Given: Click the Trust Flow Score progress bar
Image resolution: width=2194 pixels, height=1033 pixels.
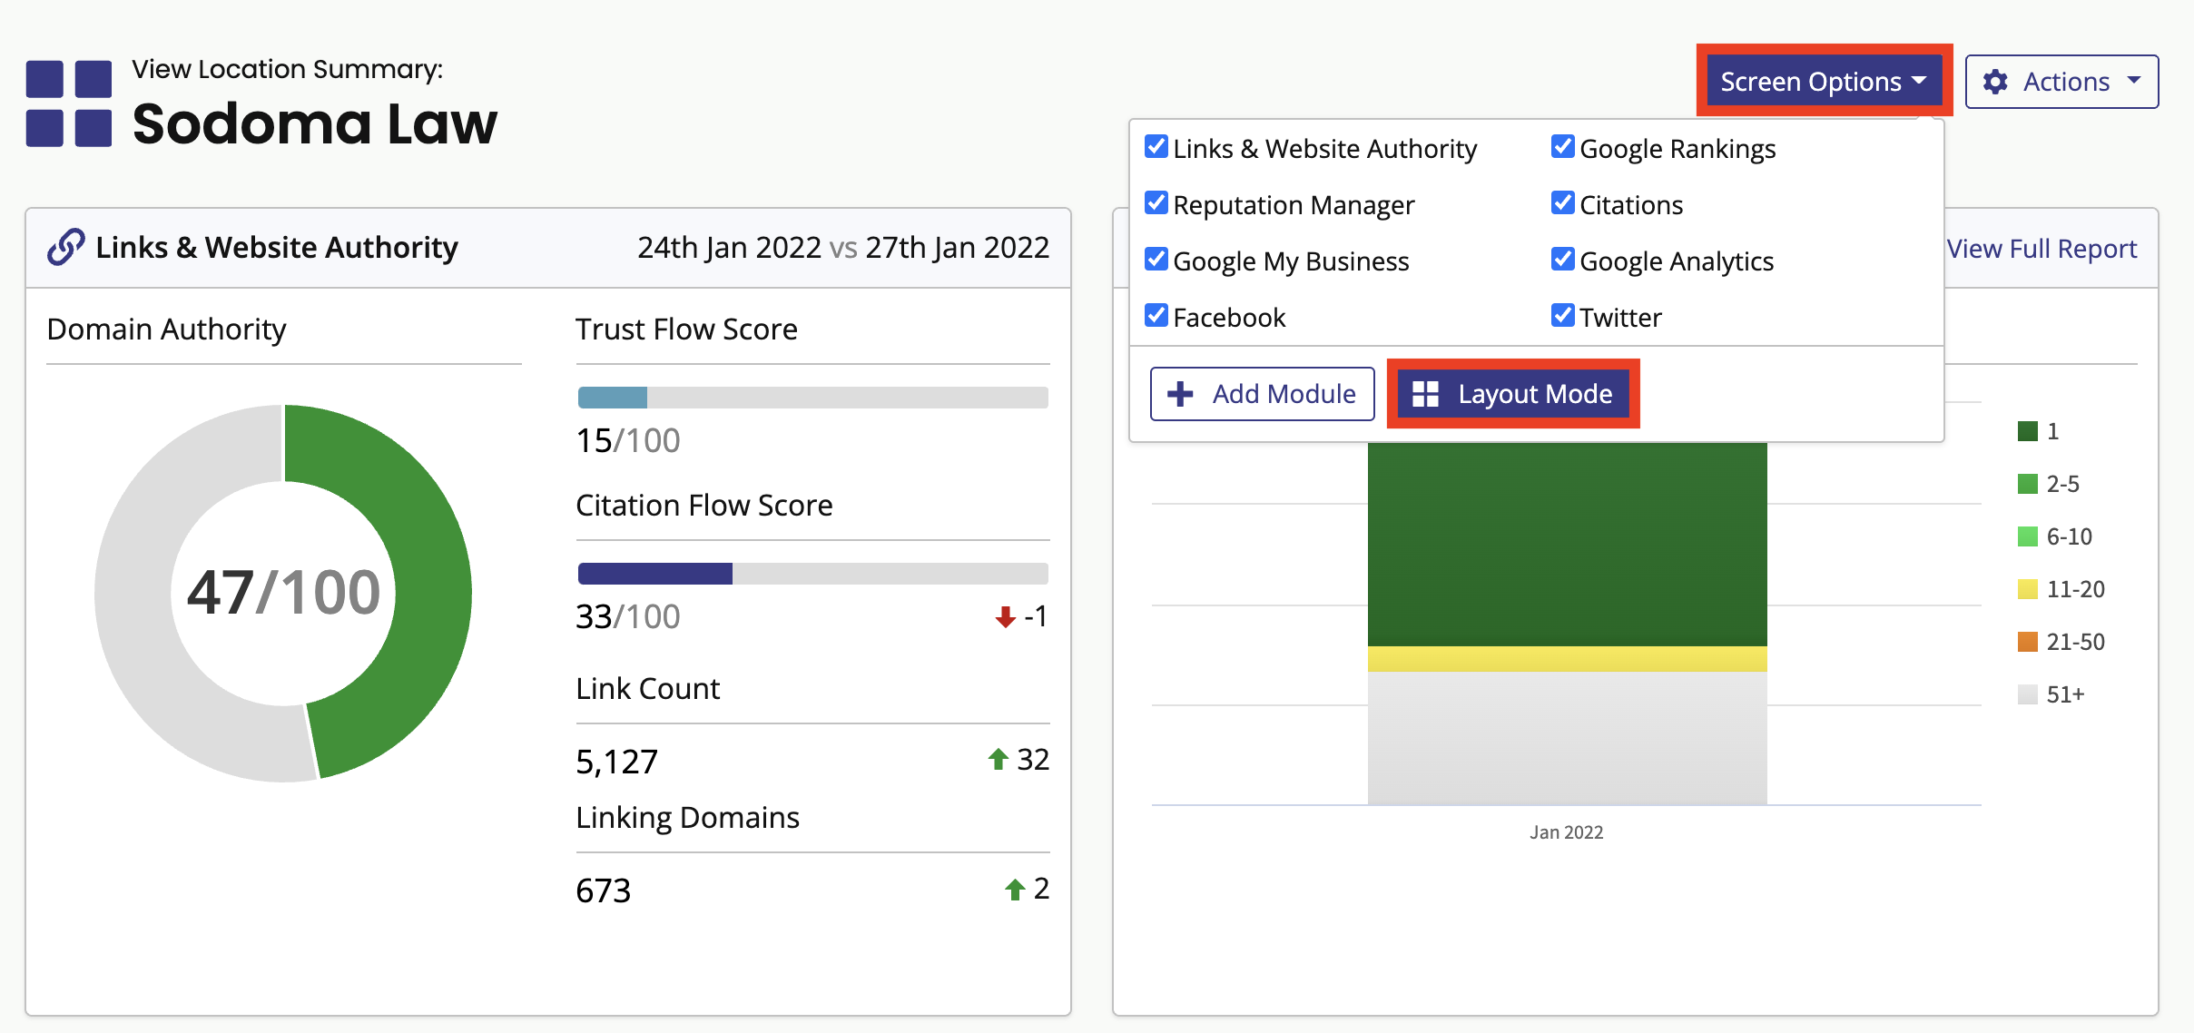Looking at the screenshot, I should click(813, 398).
